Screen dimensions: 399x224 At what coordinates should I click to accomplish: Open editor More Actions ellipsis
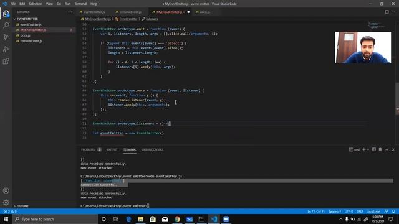pos(393,12)
